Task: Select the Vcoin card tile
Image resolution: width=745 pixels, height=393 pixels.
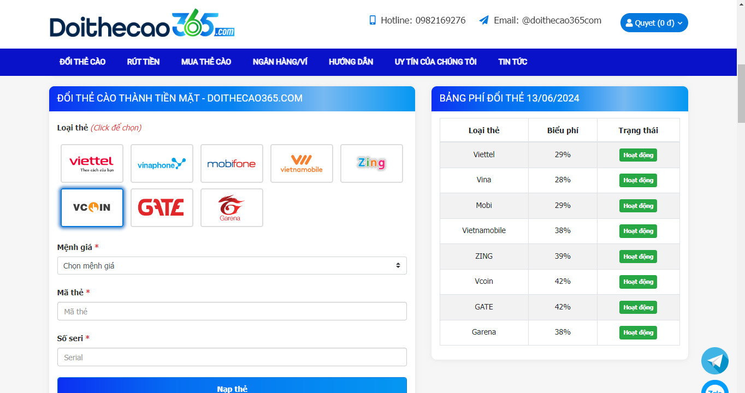Action: [92, 207]
